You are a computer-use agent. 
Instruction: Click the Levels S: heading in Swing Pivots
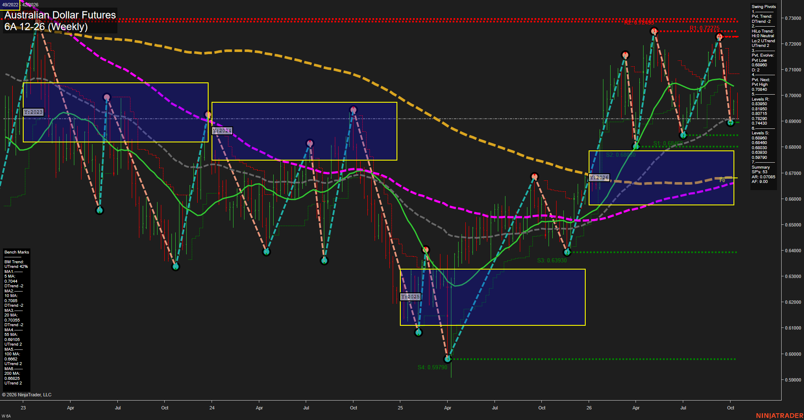pos(761,133)
